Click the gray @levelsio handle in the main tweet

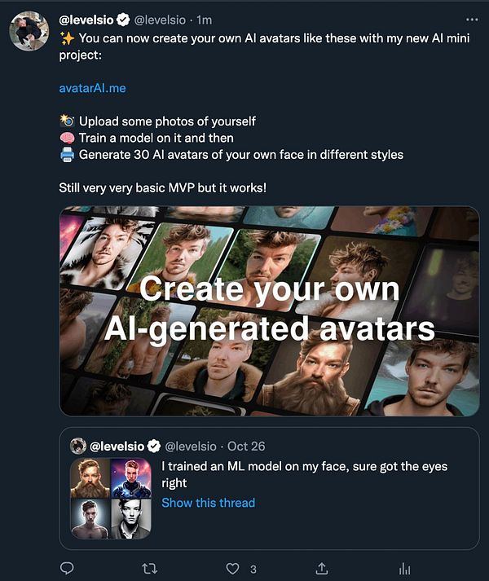coord(160,18)
